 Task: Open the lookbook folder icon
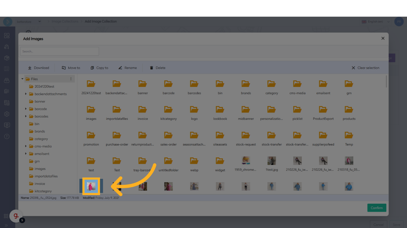click(220, 110)
